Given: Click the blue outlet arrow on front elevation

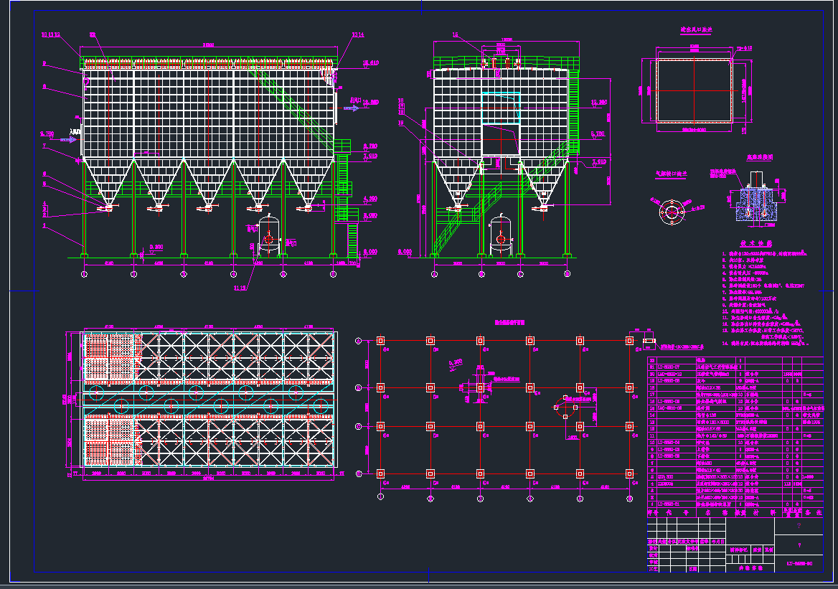Looking at the screenshot, I should pos(351,108).
